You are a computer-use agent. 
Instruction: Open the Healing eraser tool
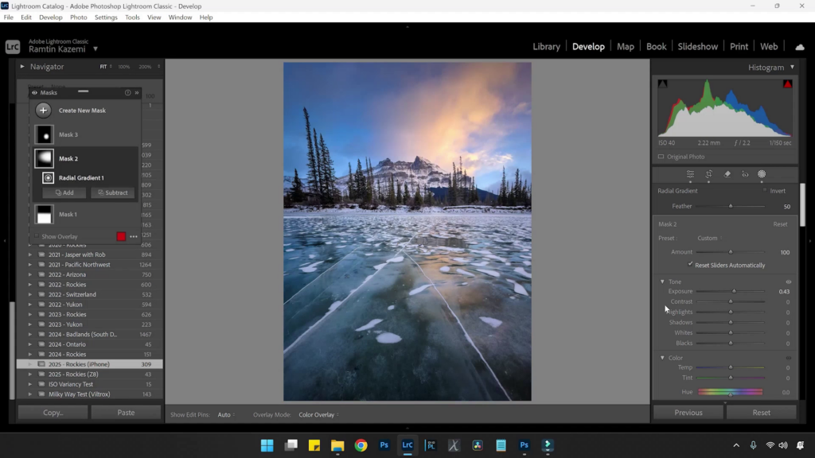[727, 174]
